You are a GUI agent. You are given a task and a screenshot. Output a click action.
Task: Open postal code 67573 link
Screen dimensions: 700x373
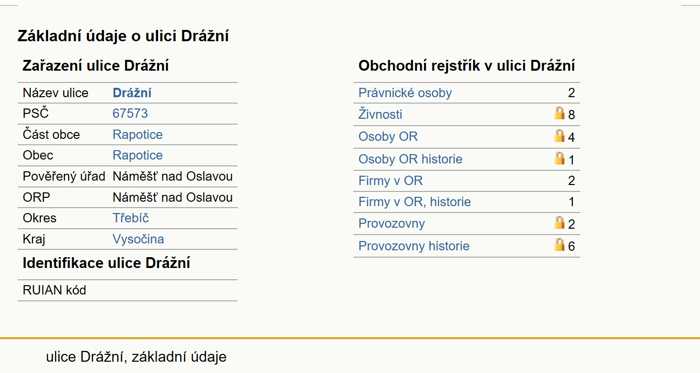click(x=130, y=113)
